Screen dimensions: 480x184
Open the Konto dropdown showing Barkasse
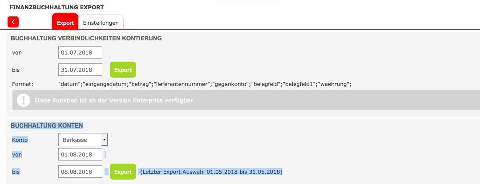point(83,140)
